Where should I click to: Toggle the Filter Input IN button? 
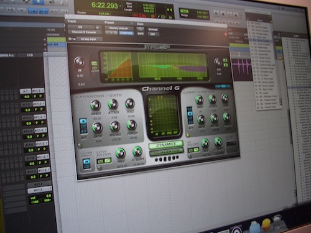pos(86,162)
